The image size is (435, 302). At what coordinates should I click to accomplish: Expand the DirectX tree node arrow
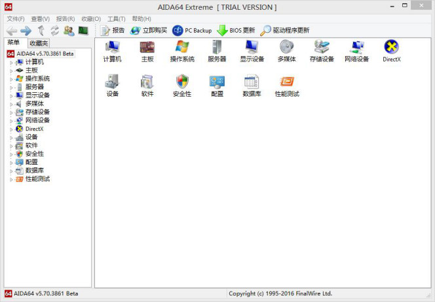pyautogui.click(x=11, y=129)
